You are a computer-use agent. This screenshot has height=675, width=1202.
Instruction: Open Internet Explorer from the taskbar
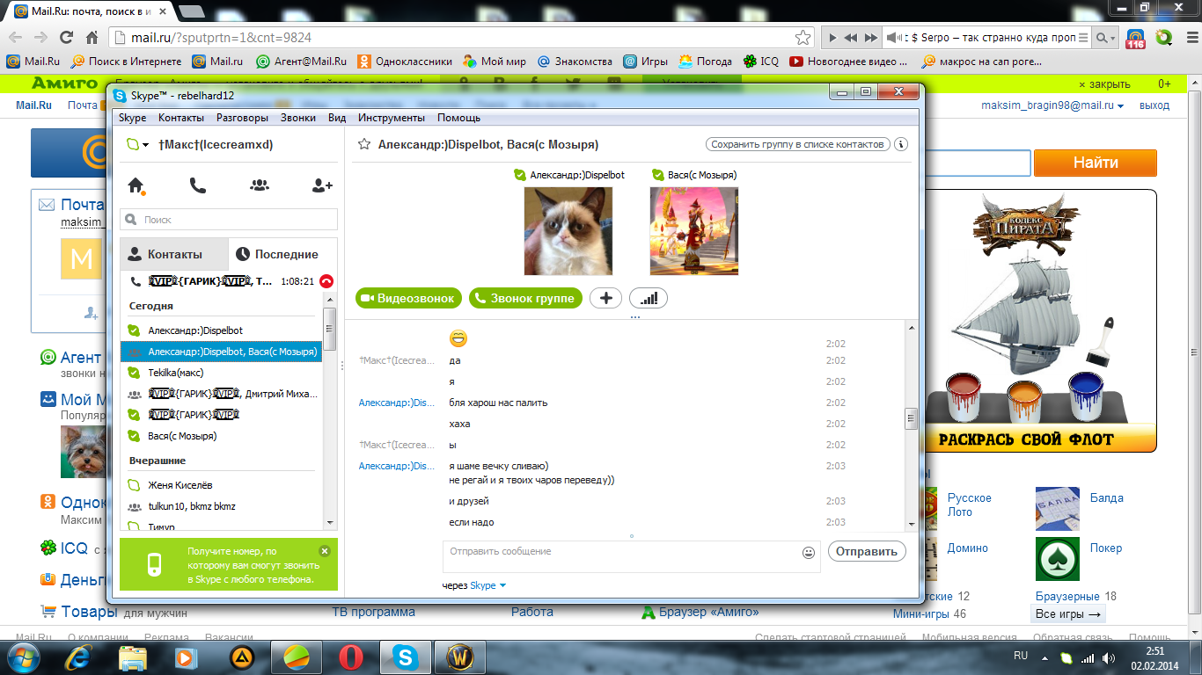point(78,657)
